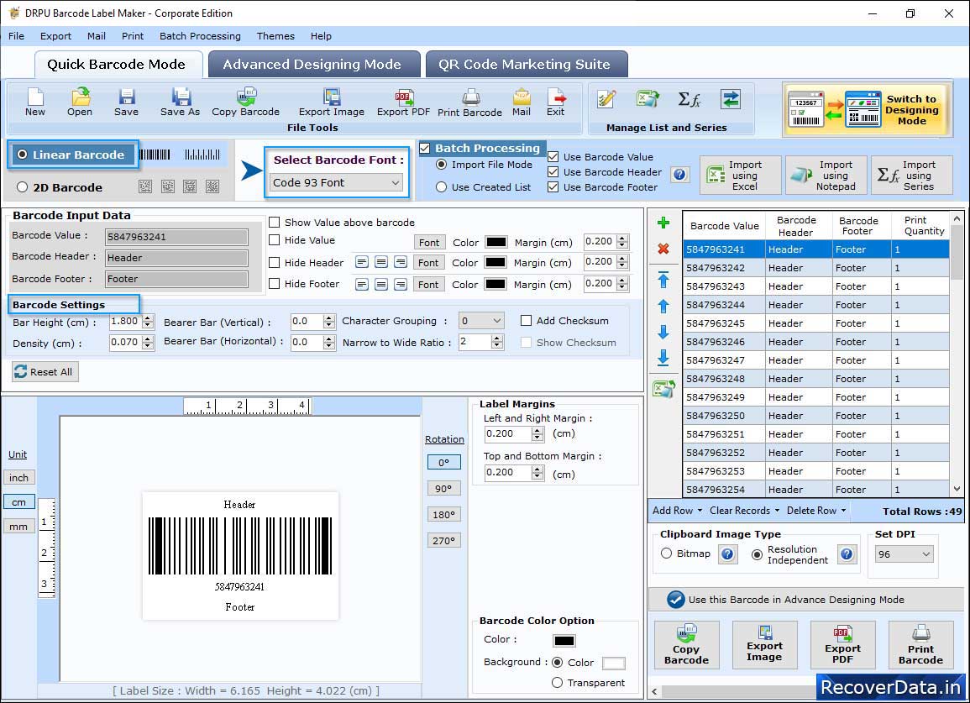Open the edit list pencil icon
The image size is (970, 703).
click(606, 99)
